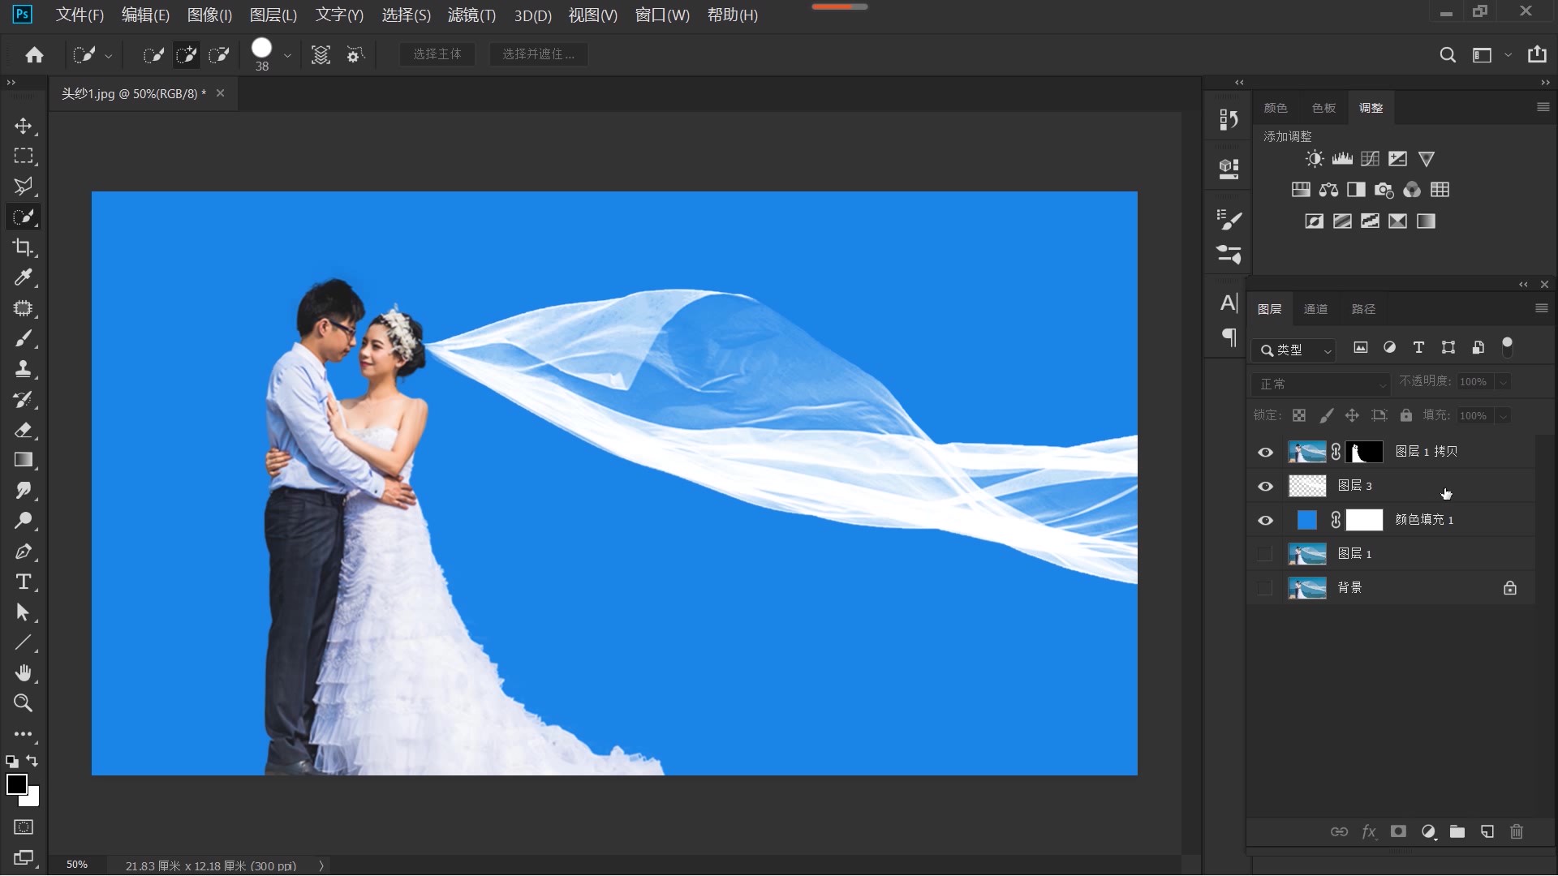The image size is (1558, 876).
Task: Select the Crop tool
Action: (x=23, y=247)
